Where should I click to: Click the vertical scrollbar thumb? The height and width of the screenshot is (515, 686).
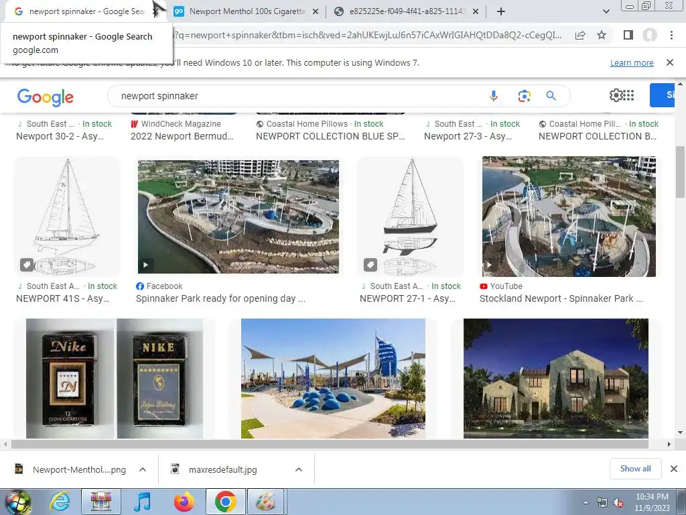click(x=680, y=171)
